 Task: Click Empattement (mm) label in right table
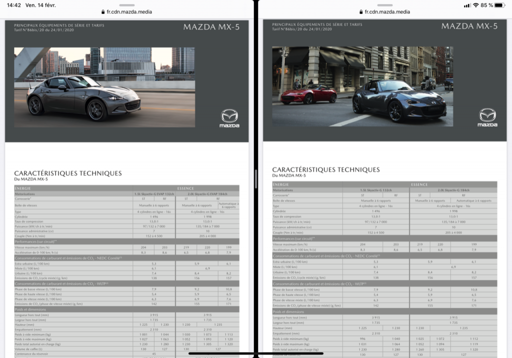coord(286,333)
